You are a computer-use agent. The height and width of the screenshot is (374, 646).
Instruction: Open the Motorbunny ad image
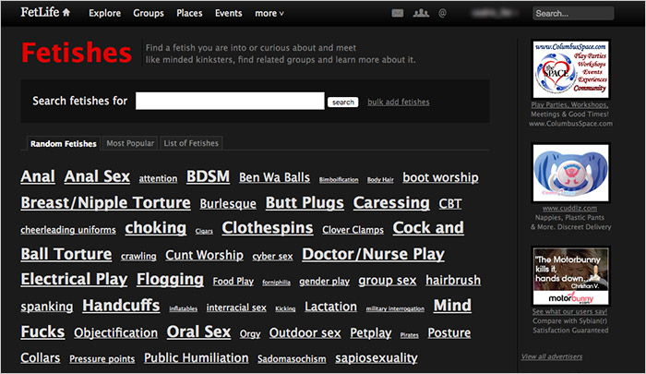(x=571, y=276)
